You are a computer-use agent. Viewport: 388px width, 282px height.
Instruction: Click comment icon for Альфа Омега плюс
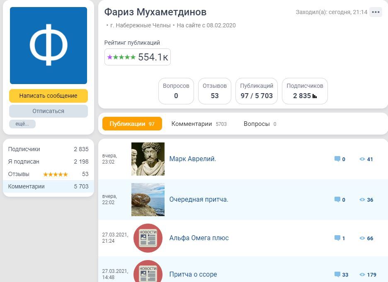tap(337, 238)
